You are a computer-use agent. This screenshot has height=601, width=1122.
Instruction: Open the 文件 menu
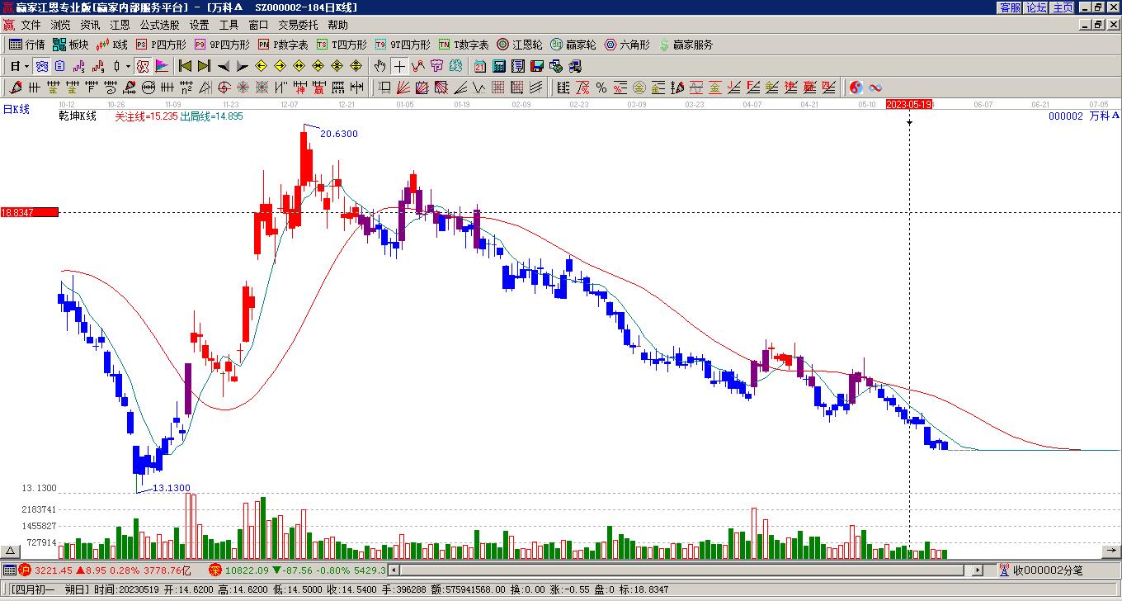point(31,25)
